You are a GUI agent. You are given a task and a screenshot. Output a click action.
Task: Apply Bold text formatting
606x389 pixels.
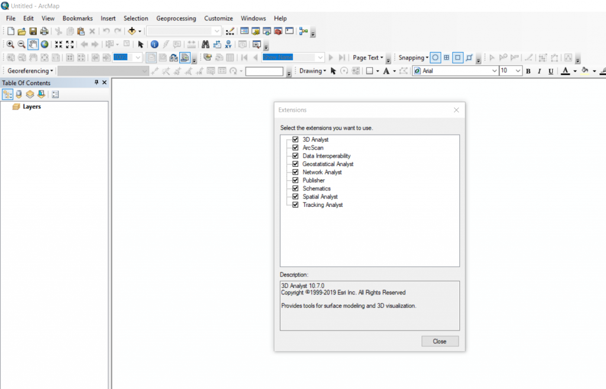(528, 71)
